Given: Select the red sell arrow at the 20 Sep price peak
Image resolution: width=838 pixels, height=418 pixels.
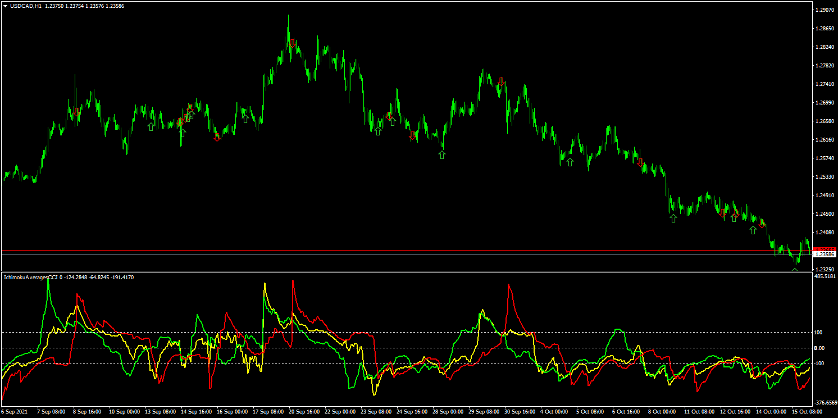Looking at the screenshot, I should (x=293, y=43).
